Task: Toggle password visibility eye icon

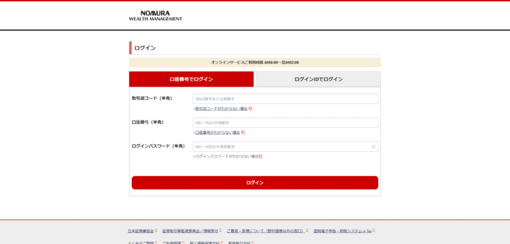Action: 373,147
